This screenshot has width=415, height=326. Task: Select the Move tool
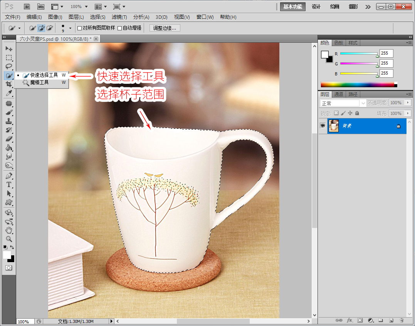pyautogui.click(x=9, y=48)
